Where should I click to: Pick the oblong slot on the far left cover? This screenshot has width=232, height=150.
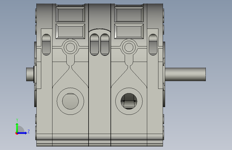click(46, 45)
